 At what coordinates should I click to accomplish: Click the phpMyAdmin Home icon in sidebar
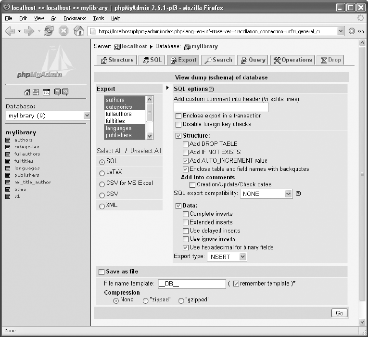tap(27, 92)
